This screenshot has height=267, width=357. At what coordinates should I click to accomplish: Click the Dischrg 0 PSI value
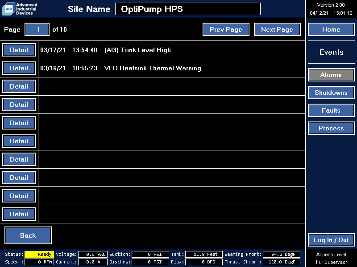point(150,262)
